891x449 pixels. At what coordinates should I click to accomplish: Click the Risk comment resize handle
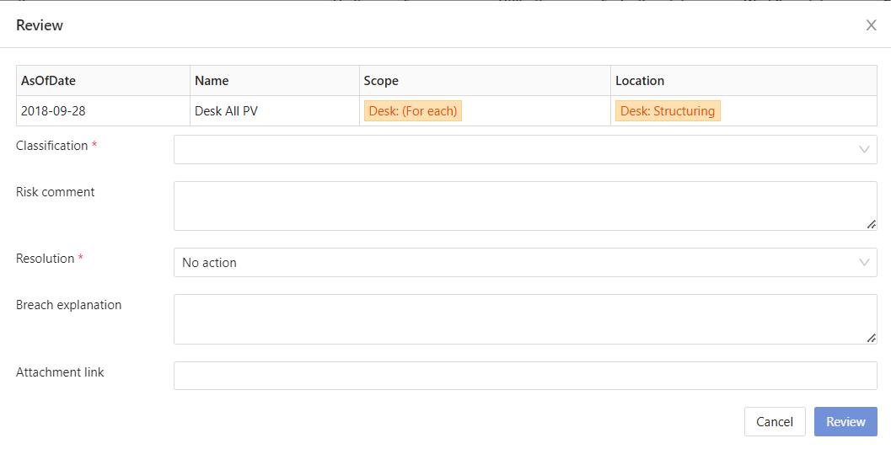coord(871,224)
